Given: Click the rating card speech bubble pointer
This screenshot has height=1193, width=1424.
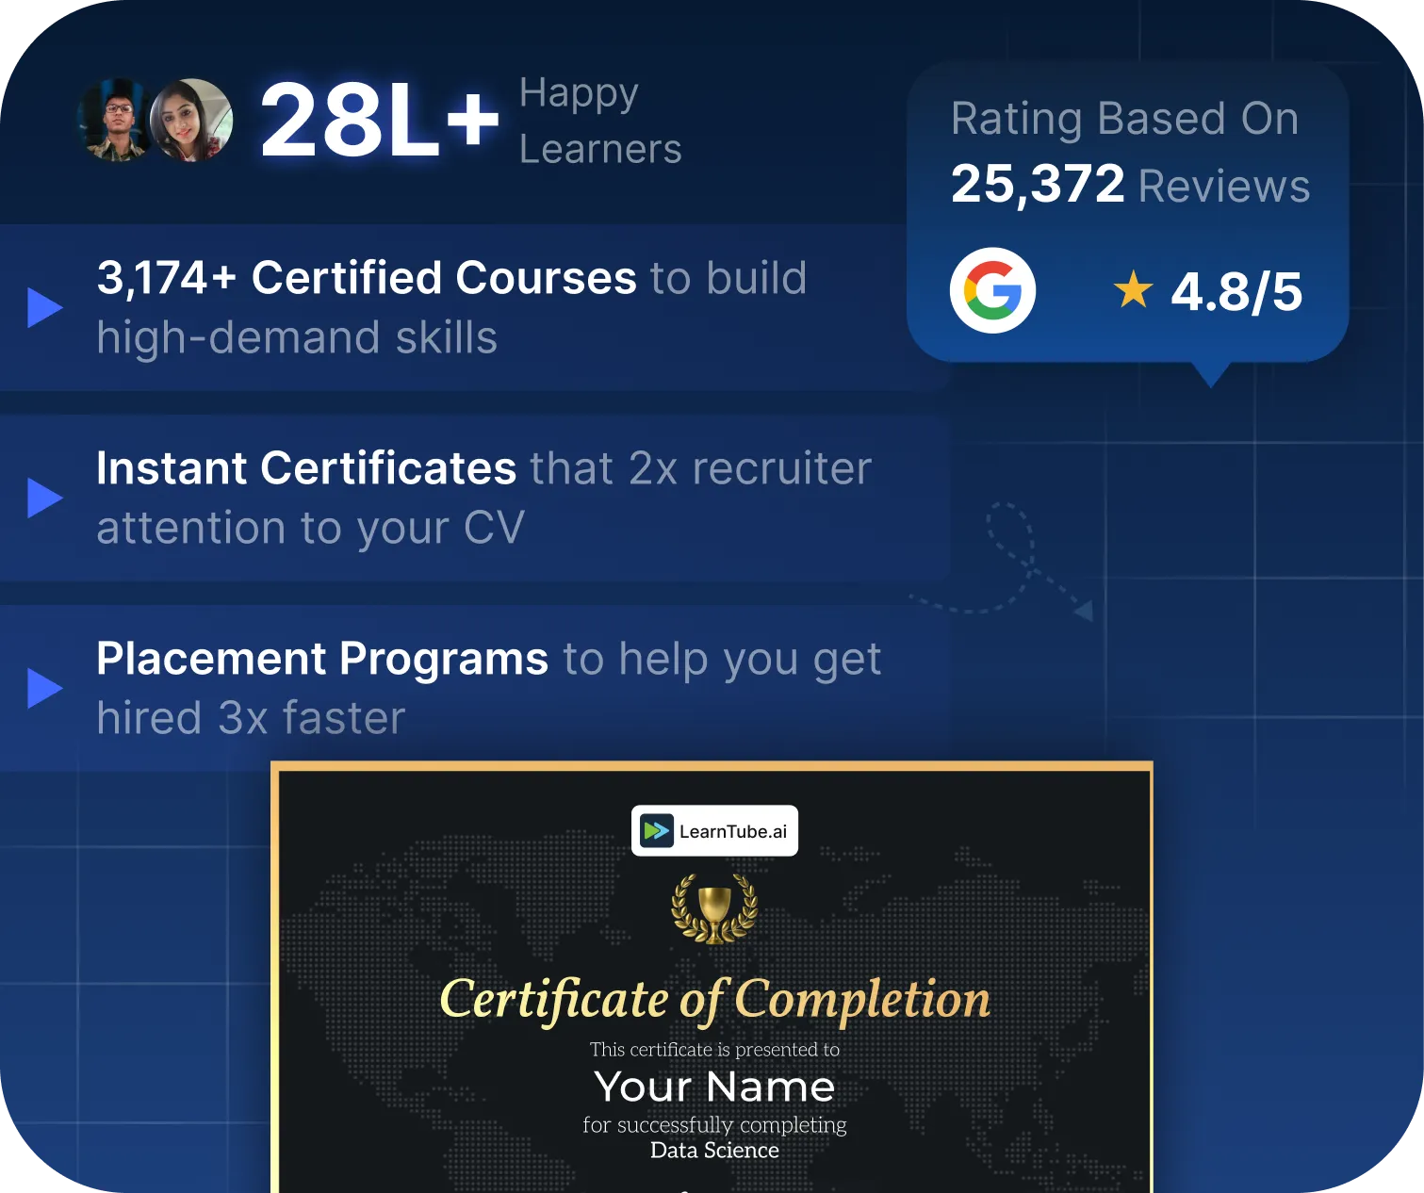Looking at the screenshot, I should pyautogui.click(x=1210, y=374).
